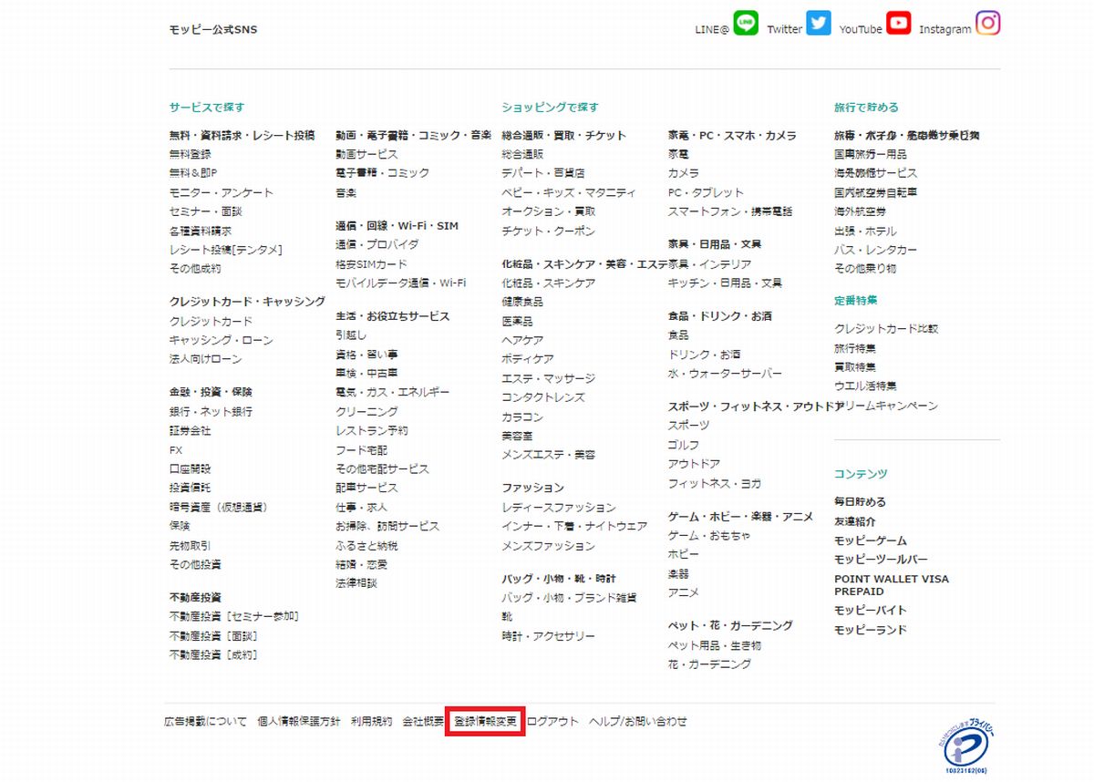Open クレジットカード比較 in 定番特集
The image size is (1094, 782).
click(891, 328)
